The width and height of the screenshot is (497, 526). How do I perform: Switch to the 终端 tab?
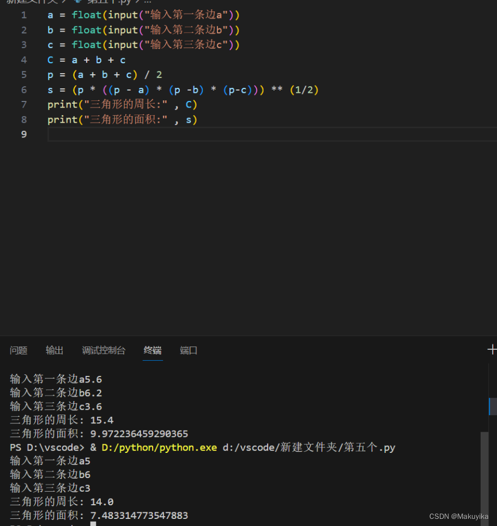[x=153, y=350]
